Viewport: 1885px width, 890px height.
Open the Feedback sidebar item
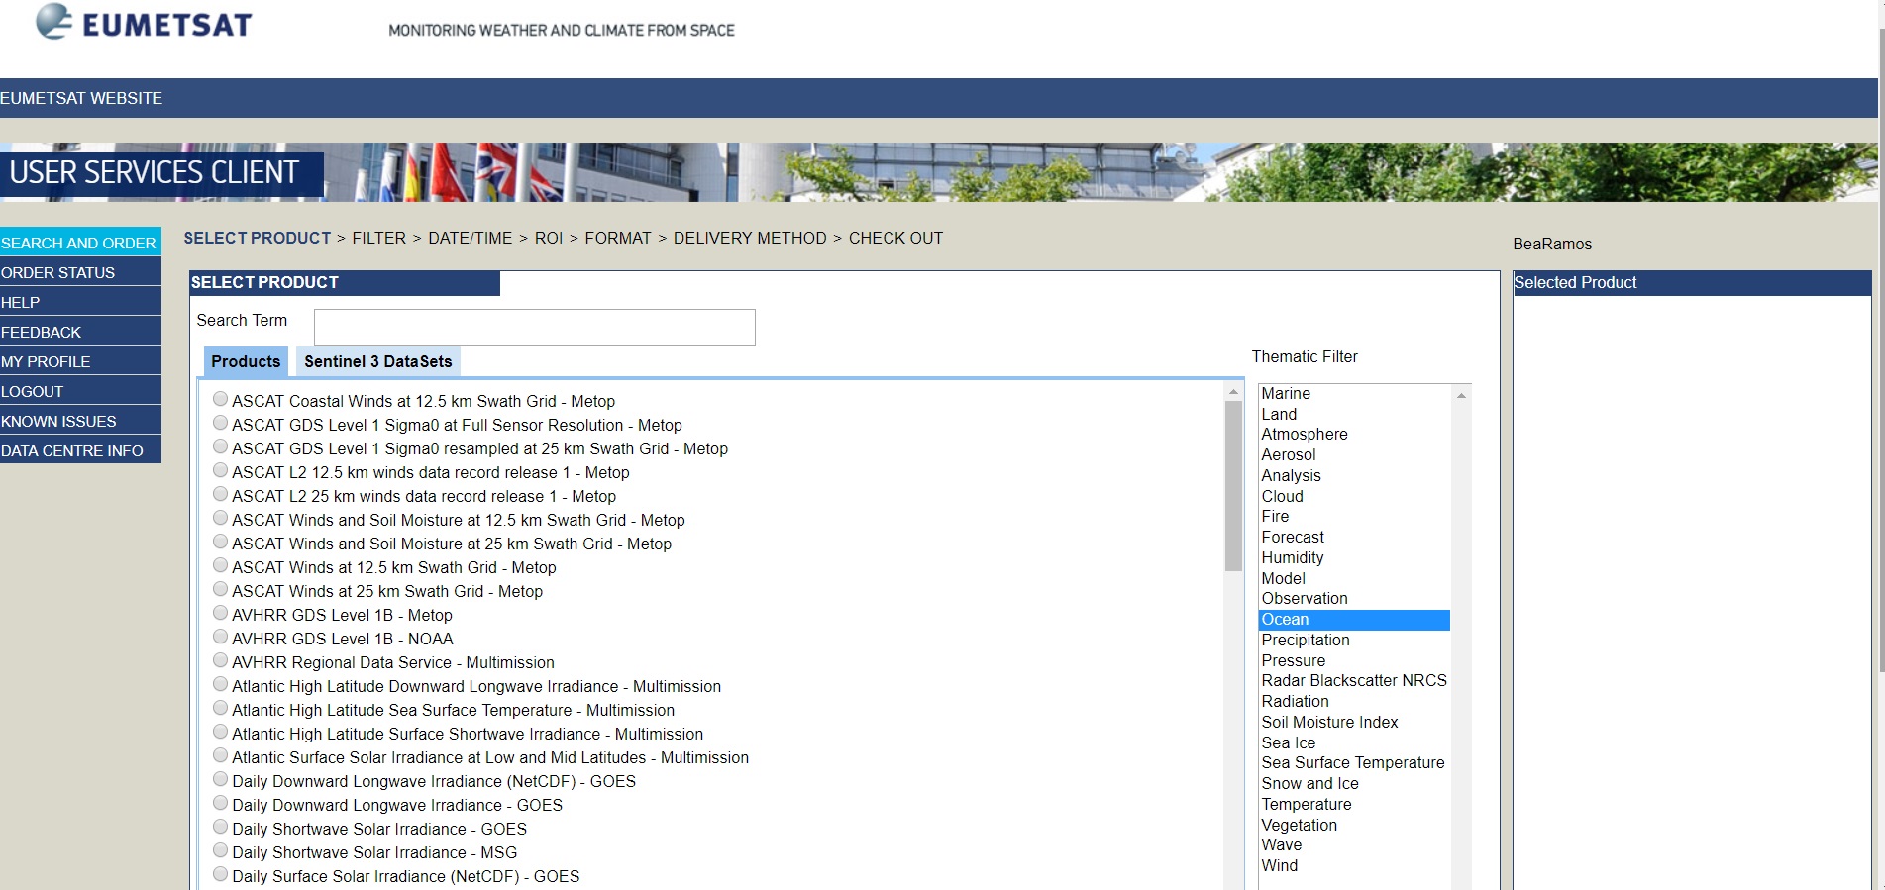point(80,332)
